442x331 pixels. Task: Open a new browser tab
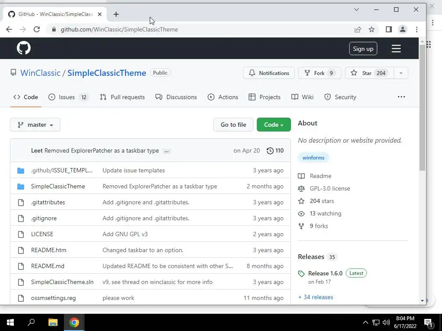coord(116,14)
